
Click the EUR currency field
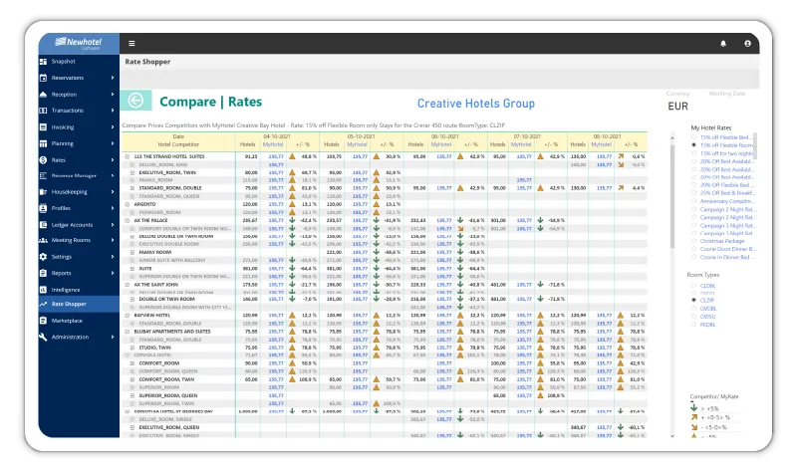pyautogui.click(x=678, y=106)
